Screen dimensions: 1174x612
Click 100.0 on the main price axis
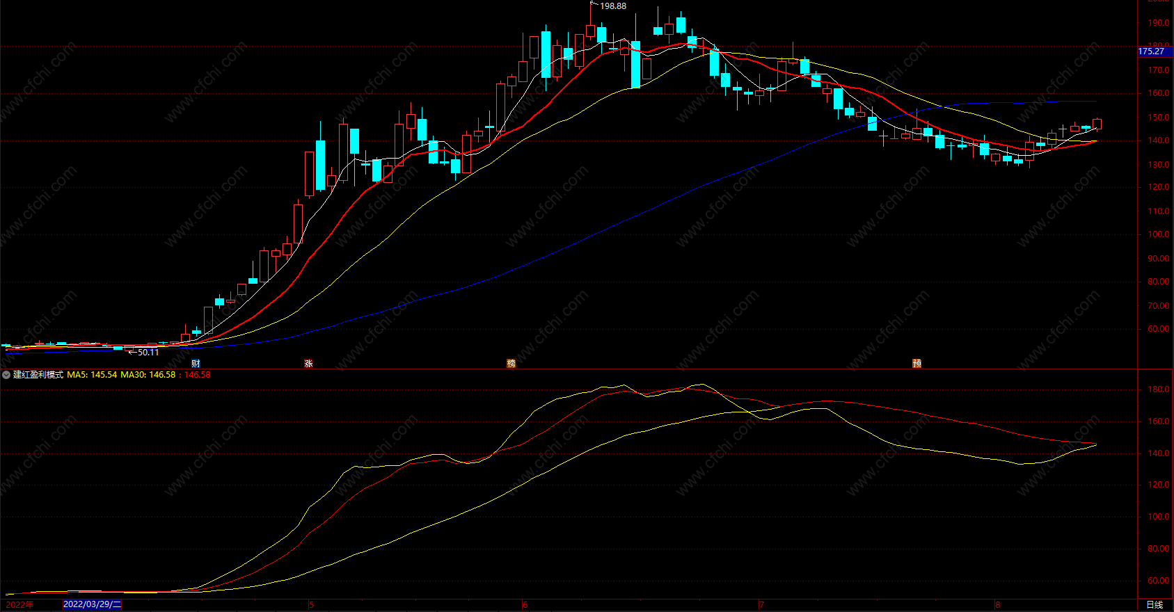tap(1158, 235)
